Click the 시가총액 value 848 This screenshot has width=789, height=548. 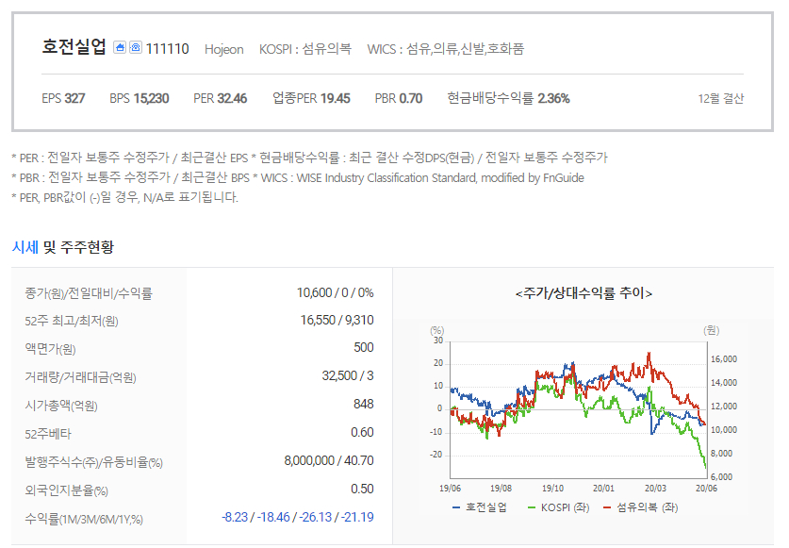pyautogui.click(x=363, y=404)
